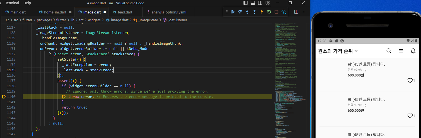
Task: Tap the notification bell in phone app
Action: 413,51
